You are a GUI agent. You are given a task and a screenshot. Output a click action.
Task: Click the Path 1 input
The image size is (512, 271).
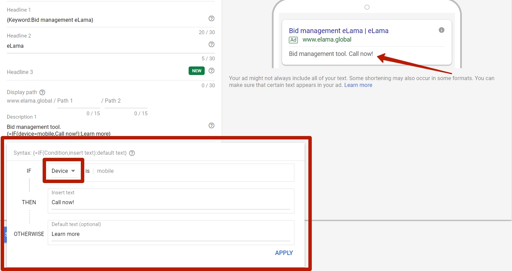click(x=78, y=101)
